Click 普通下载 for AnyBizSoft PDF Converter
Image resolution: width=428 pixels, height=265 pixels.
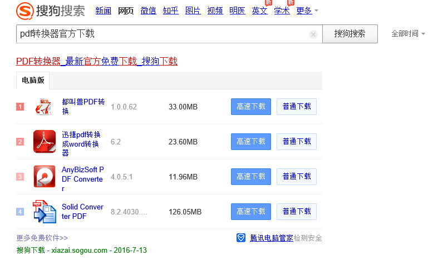click(x=297, y=177)
